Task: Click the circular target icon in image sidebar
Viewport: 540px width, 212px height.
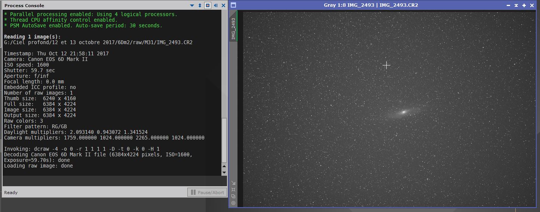Action: 233,203
